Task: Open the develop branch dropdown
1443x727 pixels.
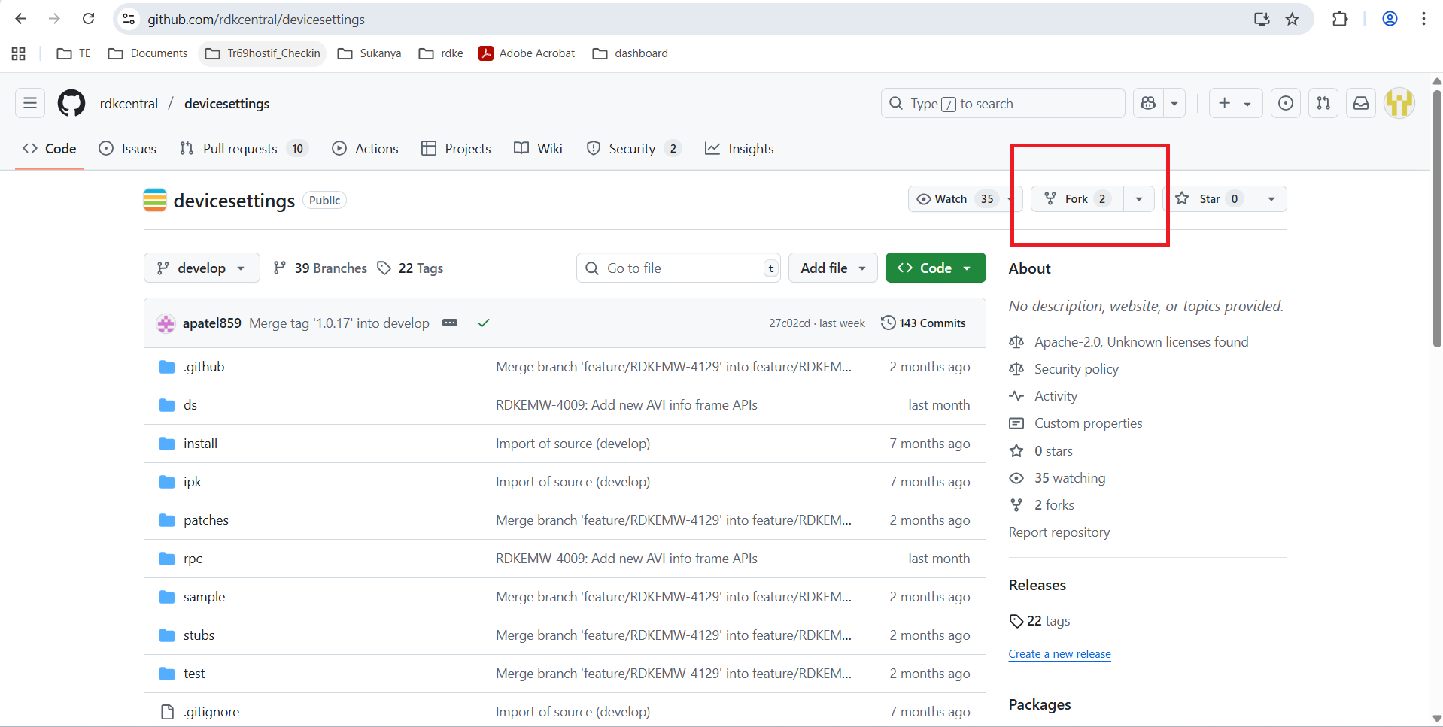Action: [201, 268]
